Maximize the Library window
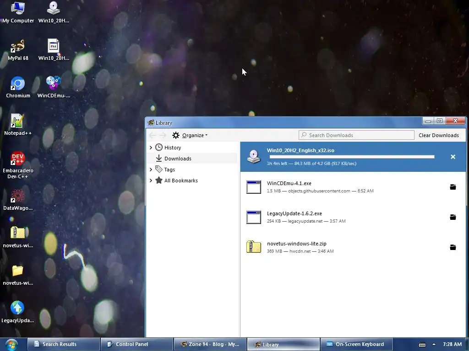 tap(440, 121)
